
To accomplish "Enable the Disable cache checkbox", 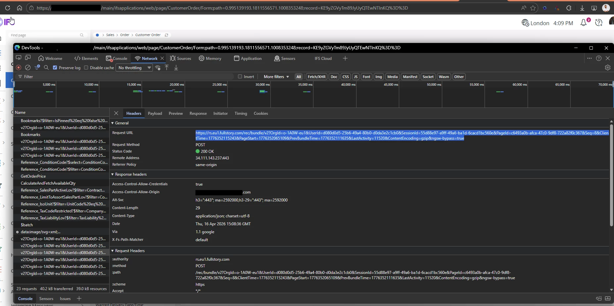I will 86,67.
